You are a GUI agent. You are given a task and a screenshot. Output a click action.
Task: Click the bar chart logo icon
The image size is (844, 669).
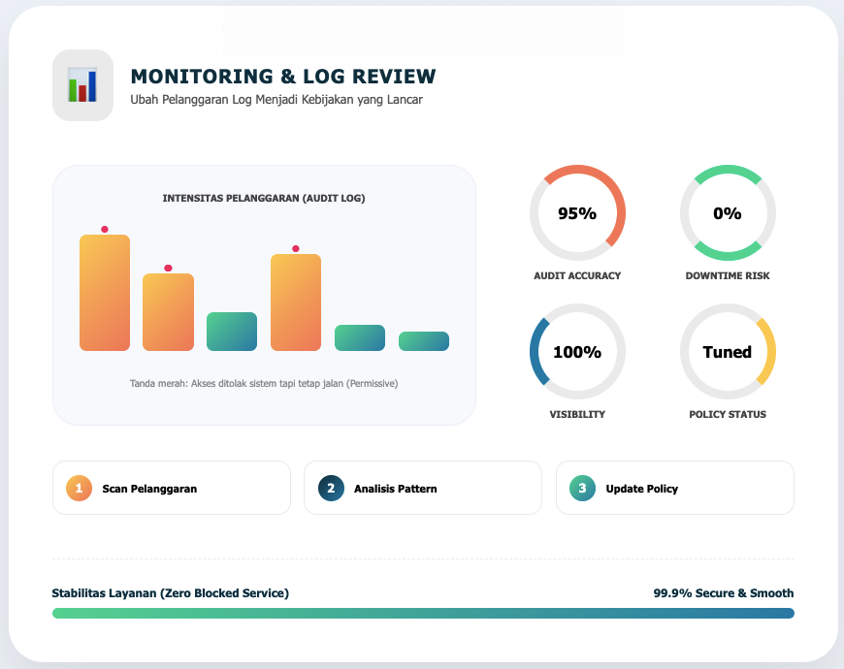pyautogui.click(x=82, y=85)
